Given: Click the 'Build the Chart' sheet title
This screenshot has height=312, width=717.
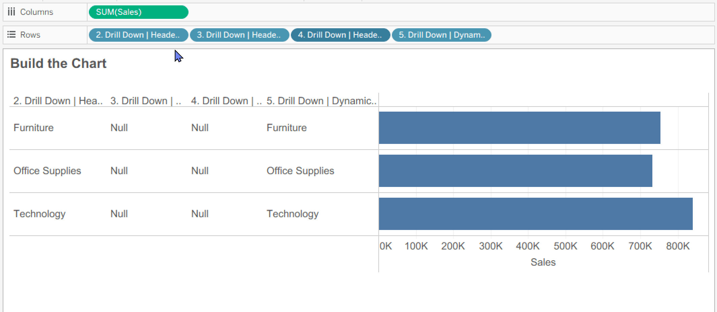Looking at the screenshot, I should (x=58, y=63).
